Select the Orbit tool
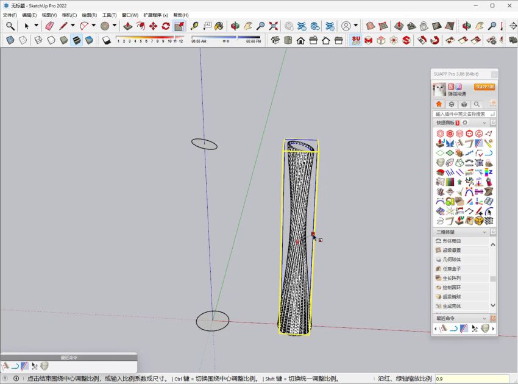Image resolution: width=518 pixels, height=384 pixels. (235, 26)
